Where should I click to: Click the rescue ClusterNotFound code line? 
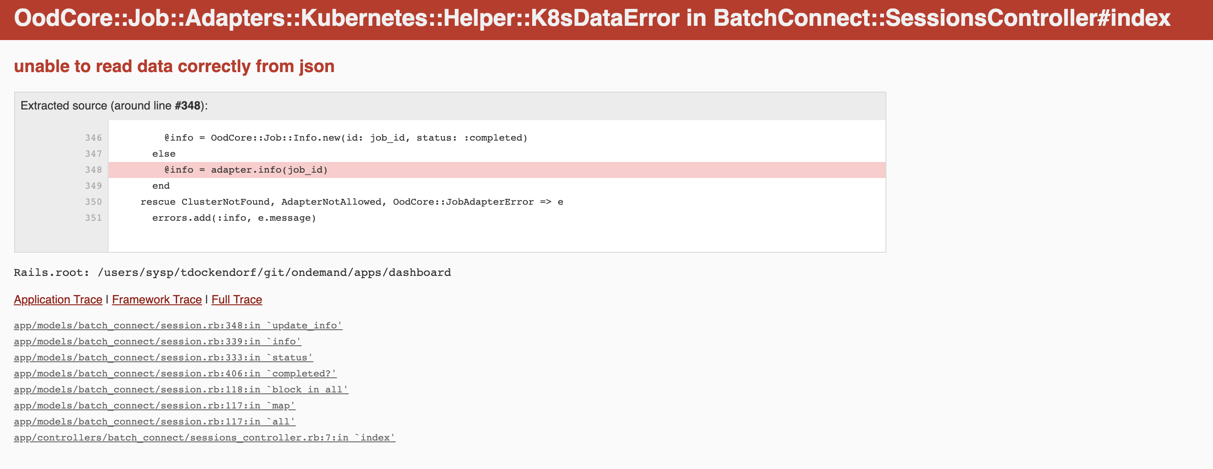click(x=352, y=202)
